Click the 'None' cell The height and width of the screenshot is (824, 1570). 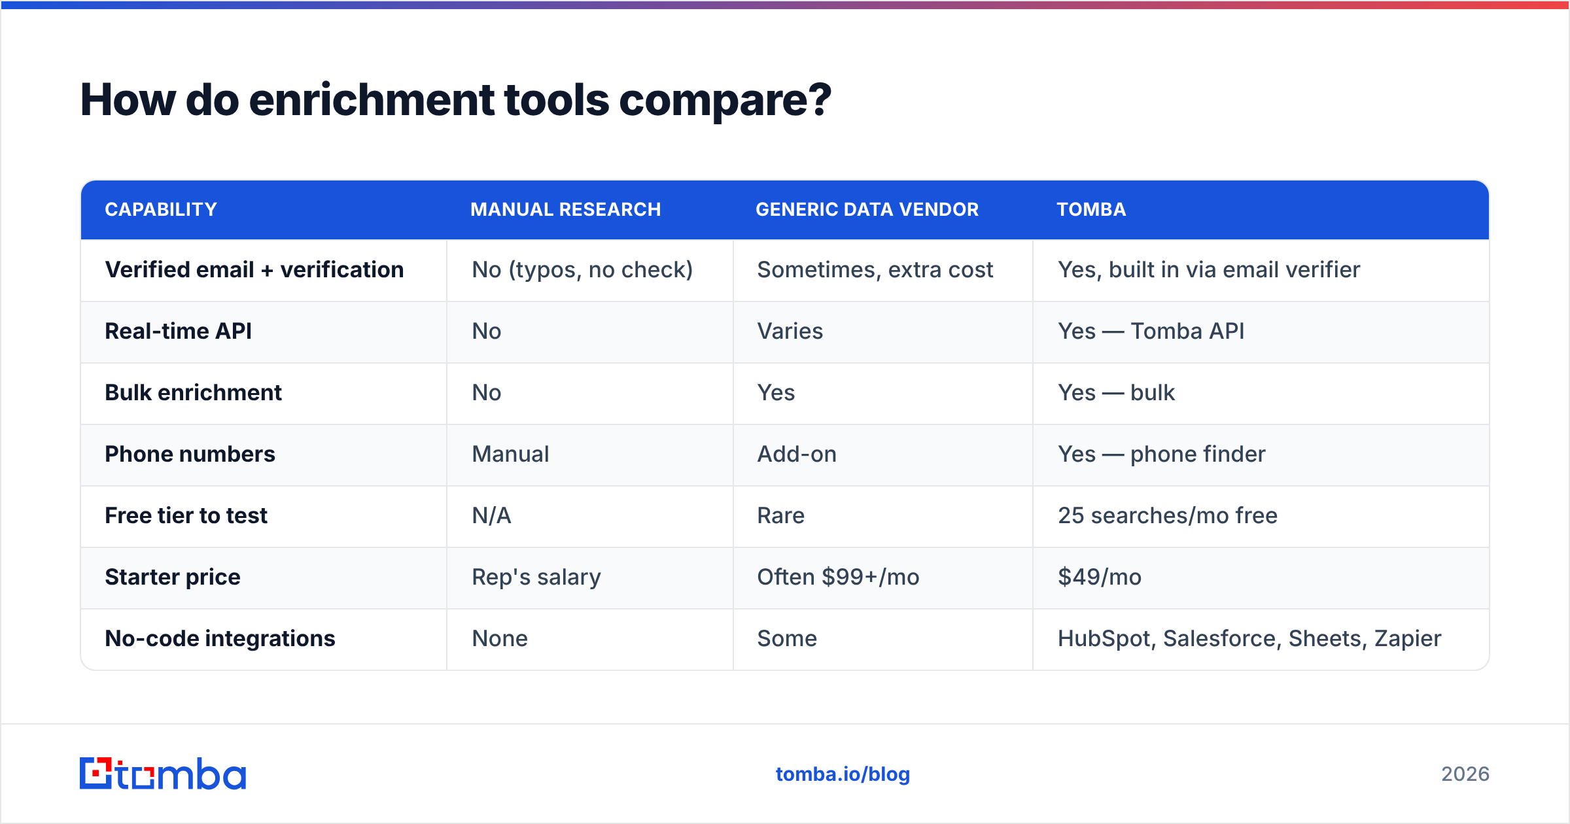click(500, 638)
